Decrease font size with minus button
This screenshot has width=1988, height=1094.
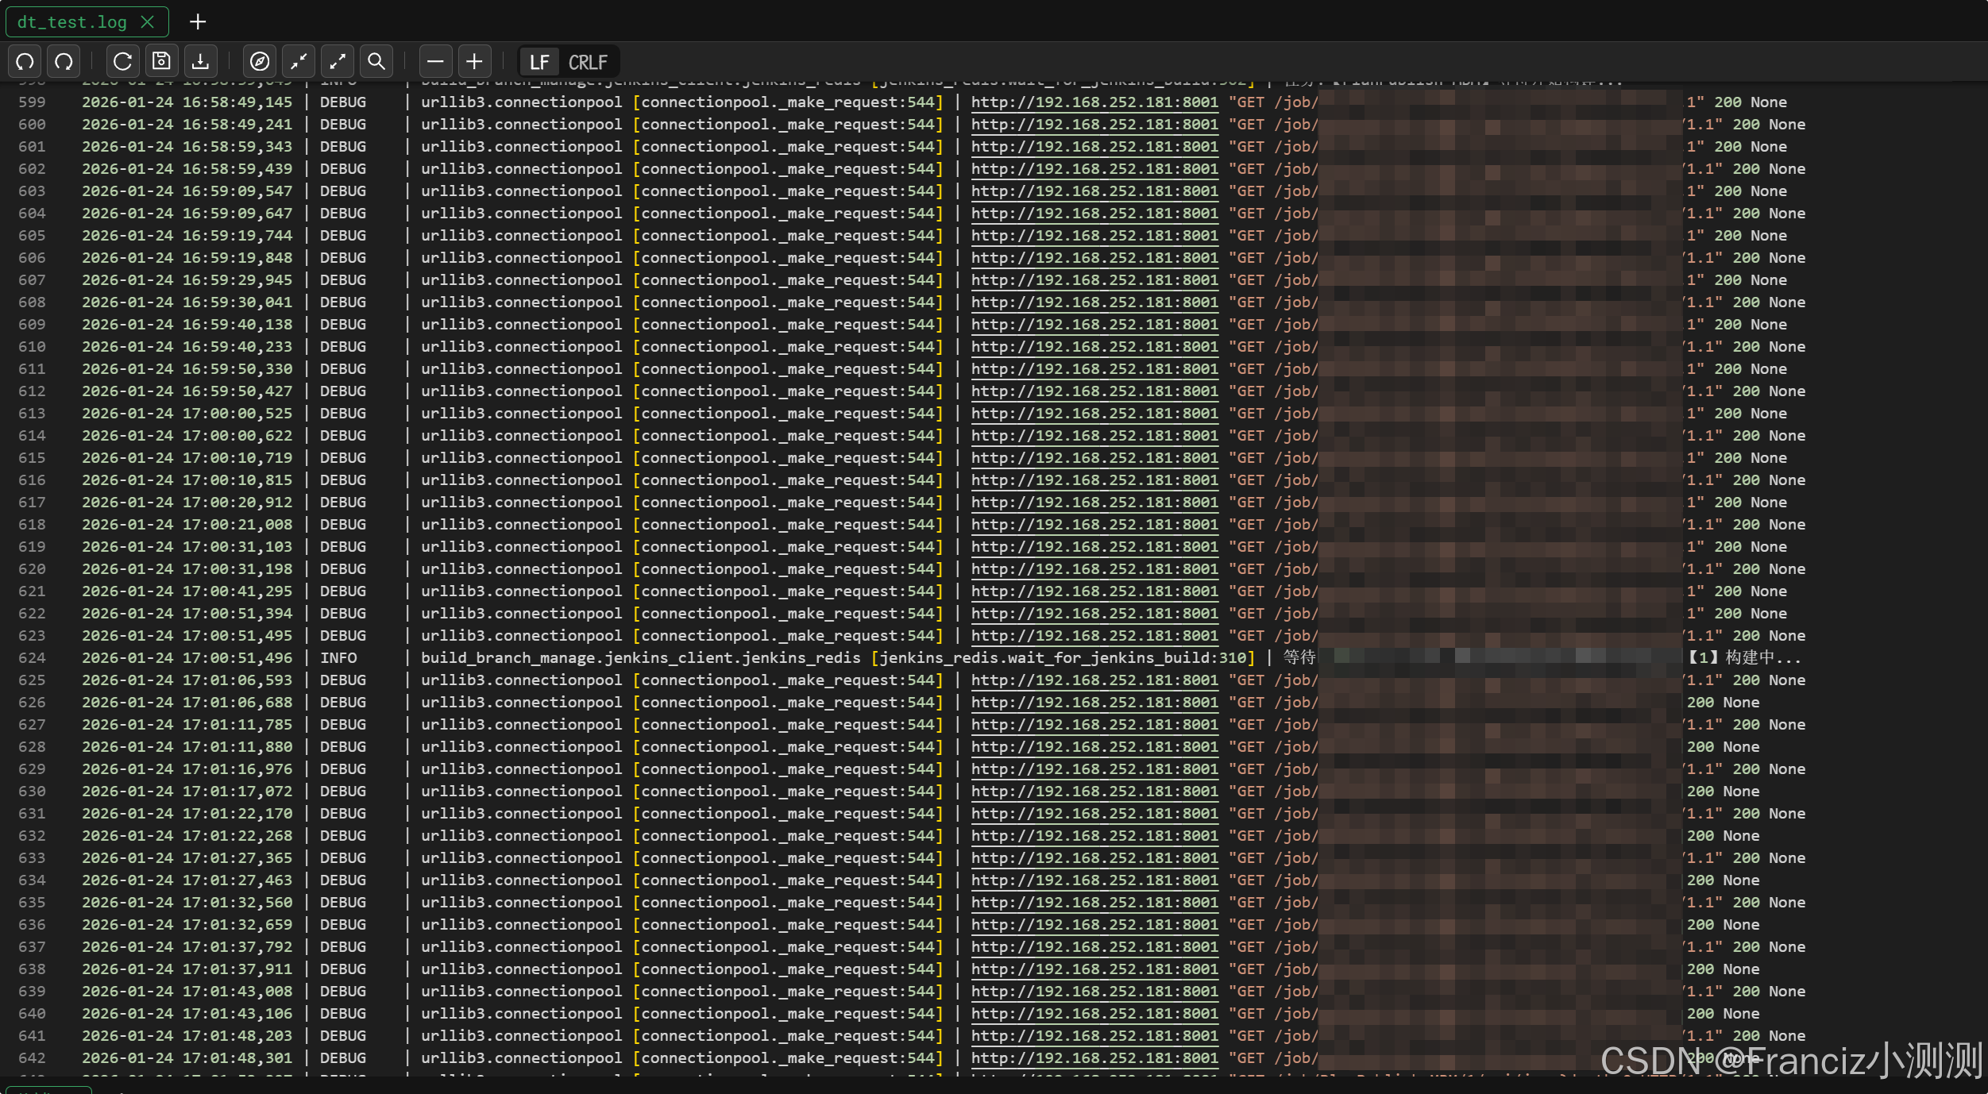click(435, 61)
